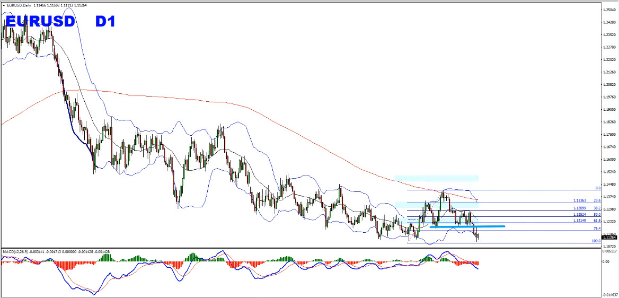Click the 1.12149 Fibonacci price value
Screen dimensions: 619x298
pyautogui.click(x=581, y=221)
